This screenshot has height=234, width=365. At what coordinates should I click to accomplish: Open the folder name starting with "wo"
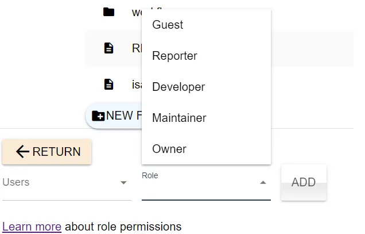[x=137, y=12]
